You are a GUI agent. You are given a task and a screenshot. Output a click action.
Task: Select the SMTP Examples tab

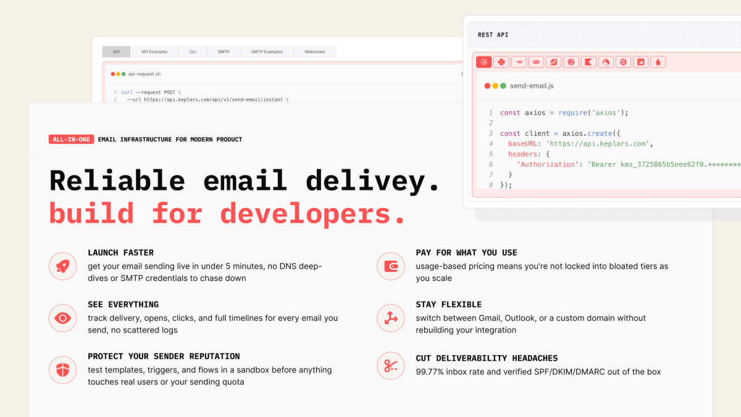(x=267, y=52)
